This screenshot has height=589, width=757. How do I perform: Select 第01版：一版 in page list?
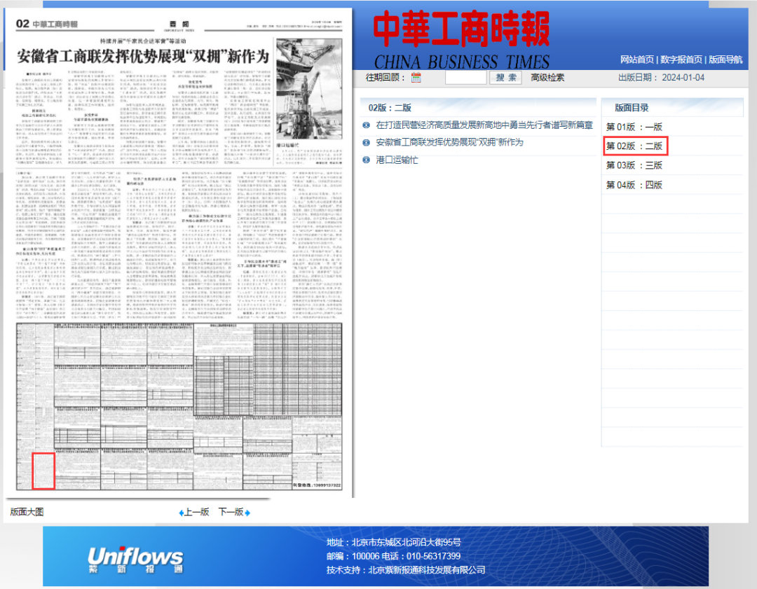pyautogui.click(x=634, y=127)
